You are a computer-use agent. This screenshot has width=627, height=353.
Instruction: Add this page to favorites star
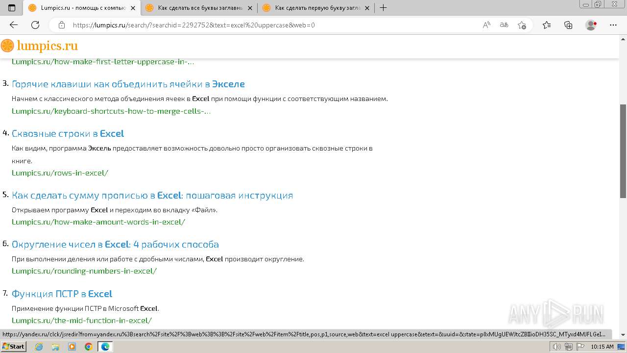tap(522, 25)
